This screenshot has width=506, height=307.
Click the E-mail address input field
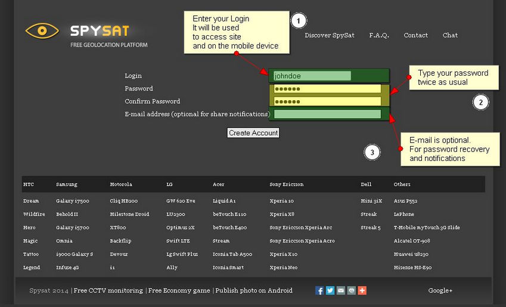click(327, 114)
